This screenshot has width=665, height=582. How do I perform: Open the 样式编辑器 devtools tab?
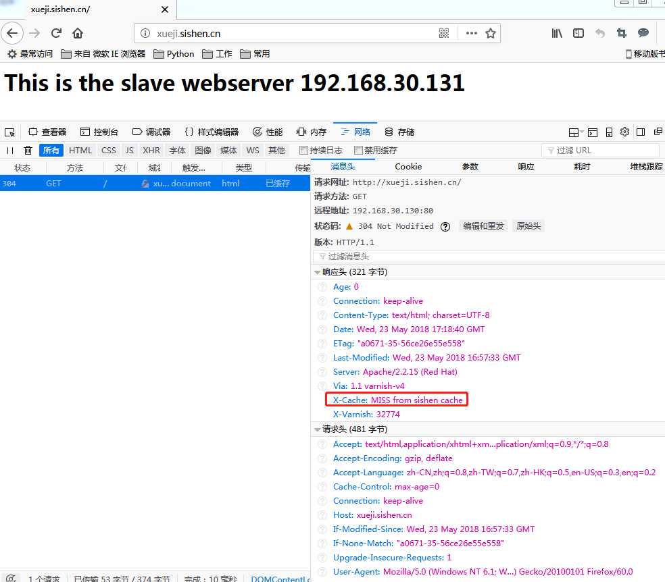[x=212, y=132]
